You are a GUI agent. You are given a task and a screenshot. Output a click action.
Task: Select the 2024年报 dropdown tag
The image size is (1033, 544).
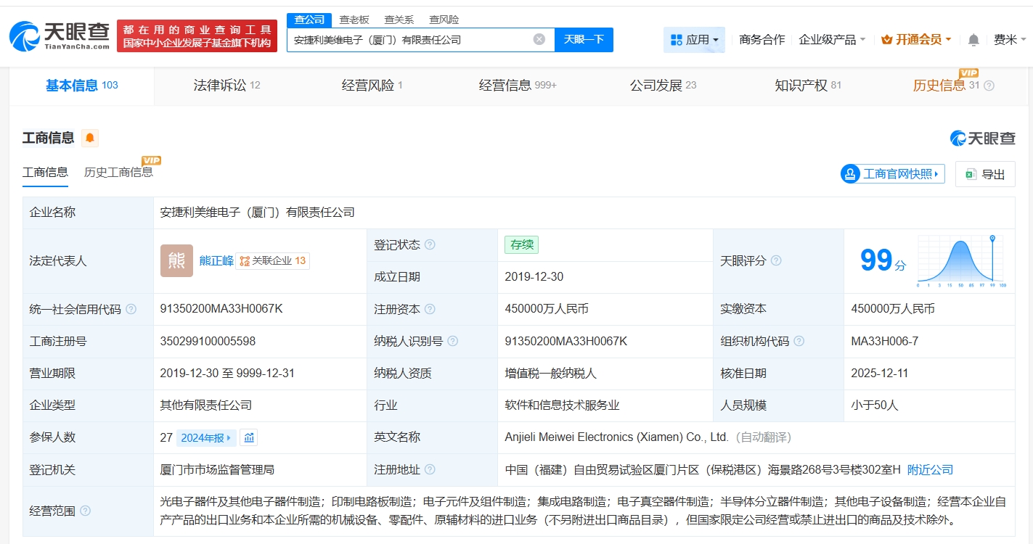206,437
